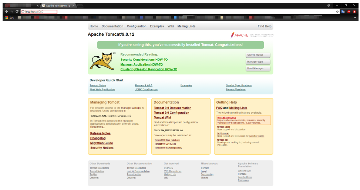Open the Servlet Specifications link
The width and height of the screenshot is (360, 190).
pos(239,86)
